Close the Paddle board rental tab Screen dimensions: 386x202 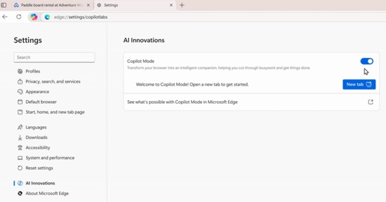pyautogui.click(x=88, y=5)
